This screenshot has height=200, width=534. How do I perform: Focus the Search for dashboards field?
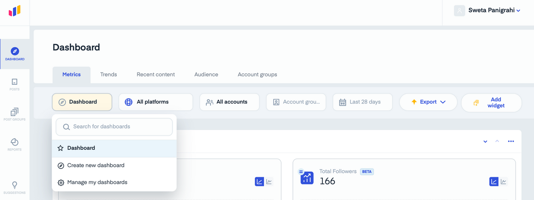pos(114,127)
